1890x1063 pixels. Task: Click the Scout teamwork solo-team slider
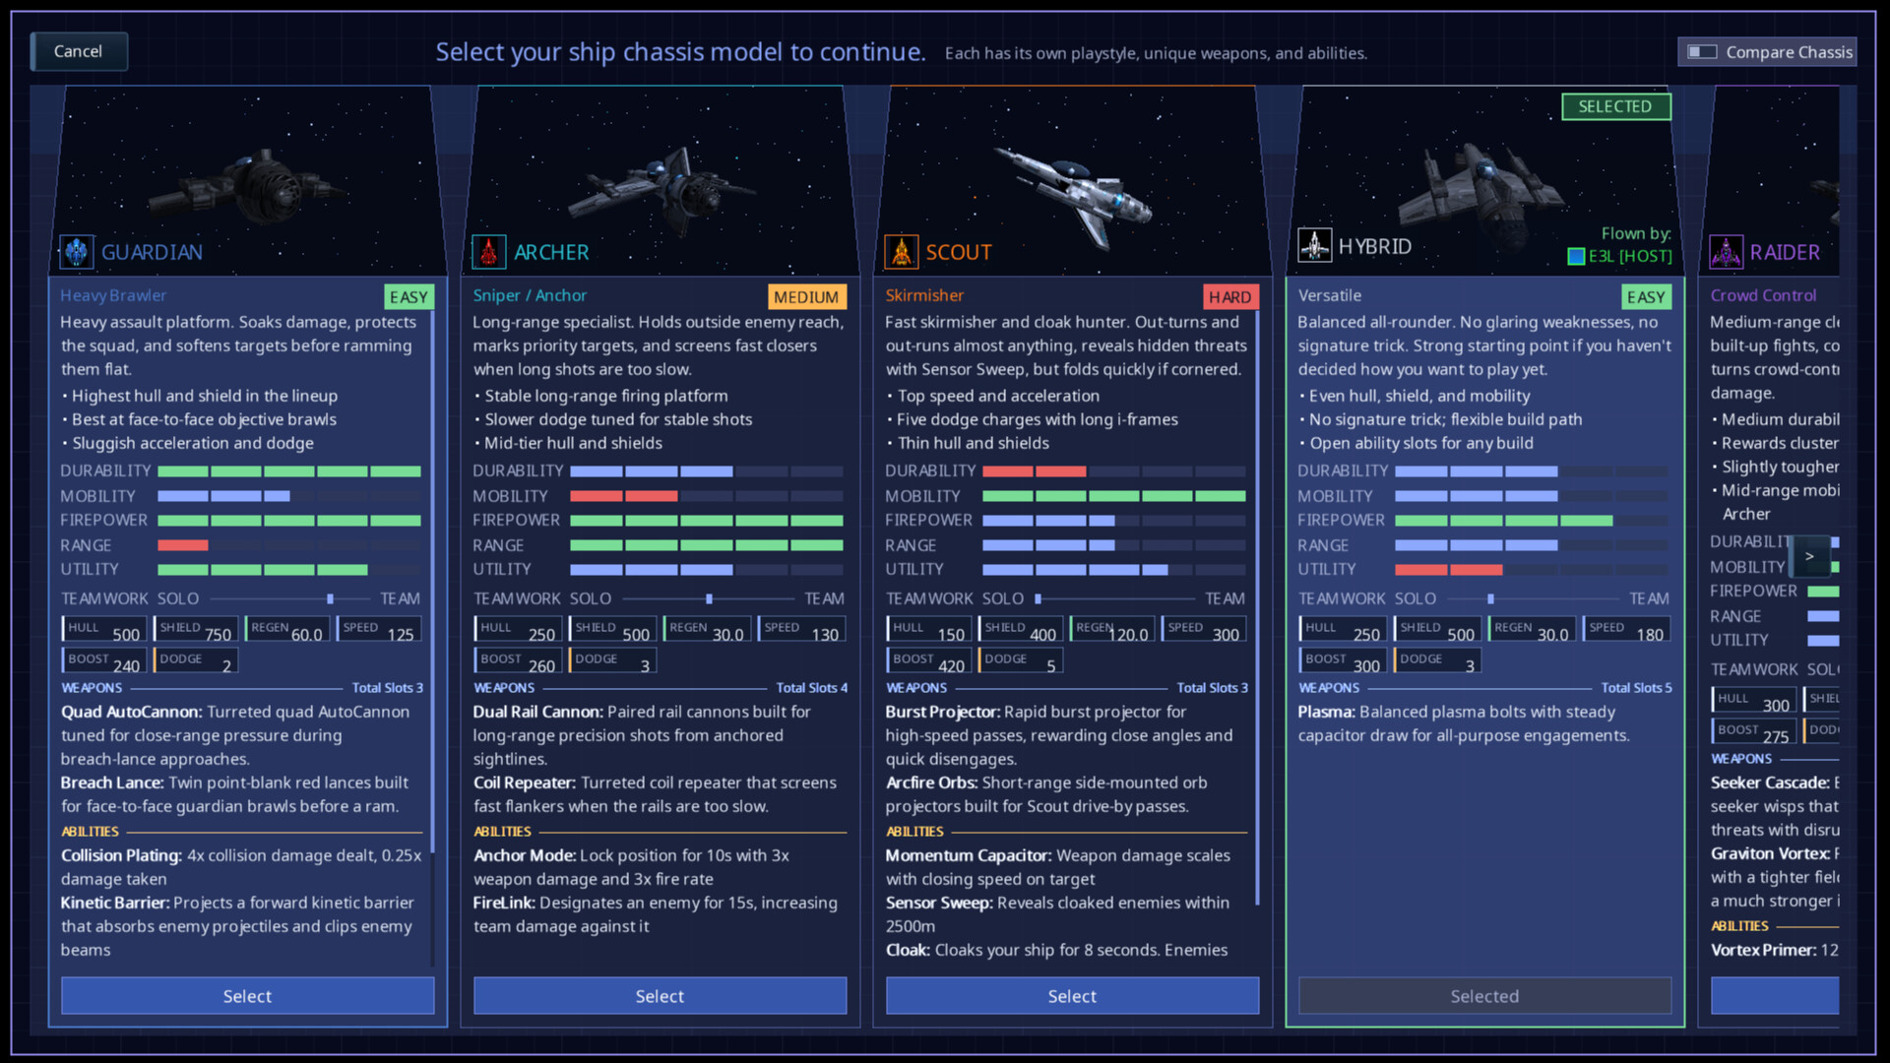coord(1114,598)
